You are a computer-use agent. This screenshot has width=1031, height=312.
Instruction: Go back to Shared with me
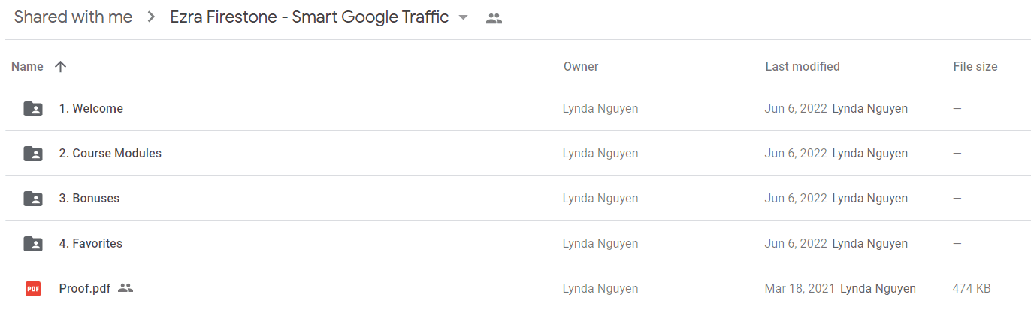click(x=73, y=17)
